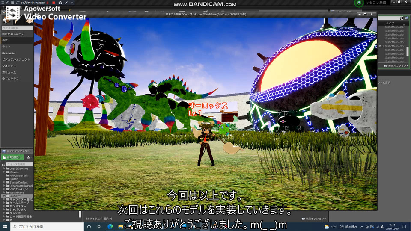Select the 基本 category

click(17, 40)
